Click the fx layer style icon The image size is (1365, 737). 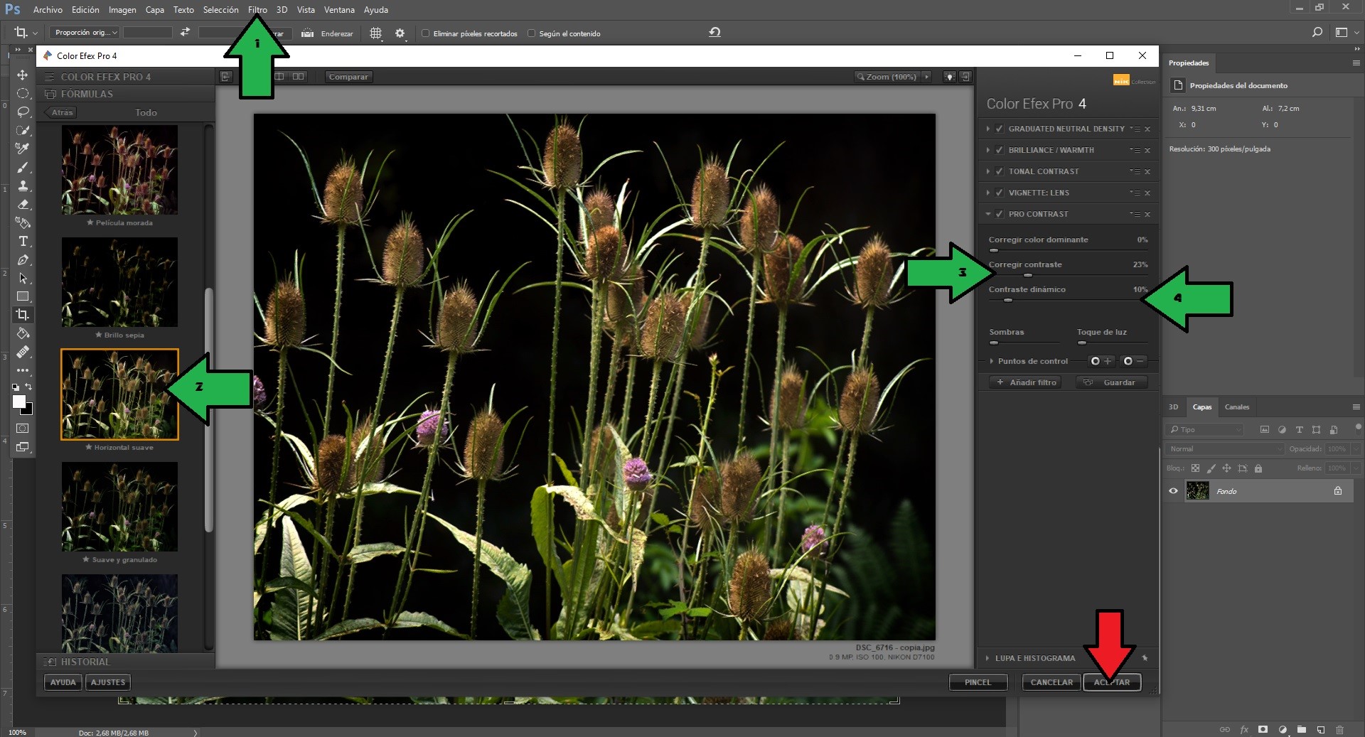tap(1244, 730)
